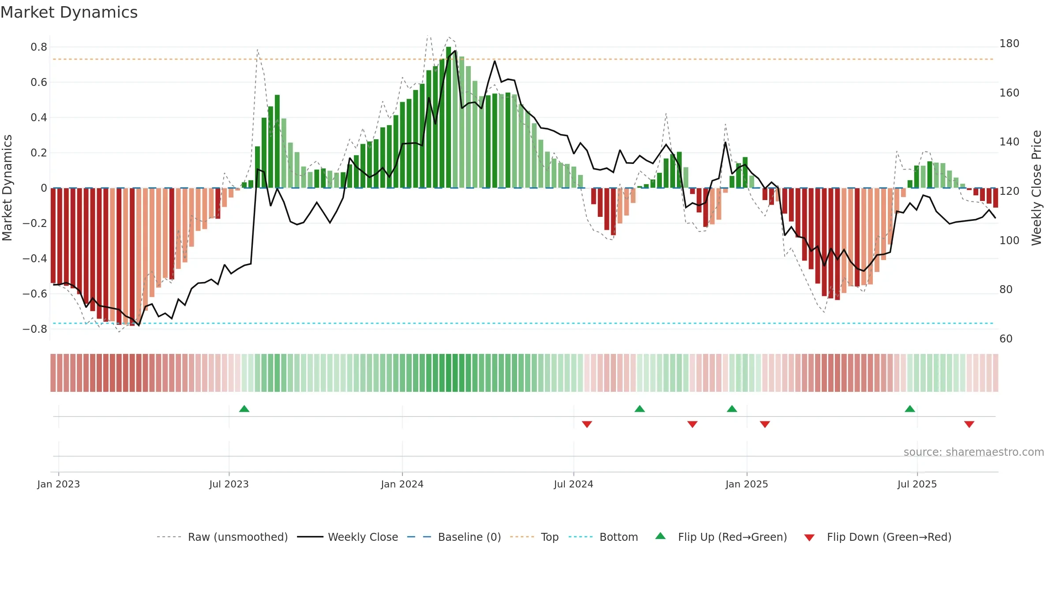Toggle Raw (unsmoothed) legend entry

(222, 537)
